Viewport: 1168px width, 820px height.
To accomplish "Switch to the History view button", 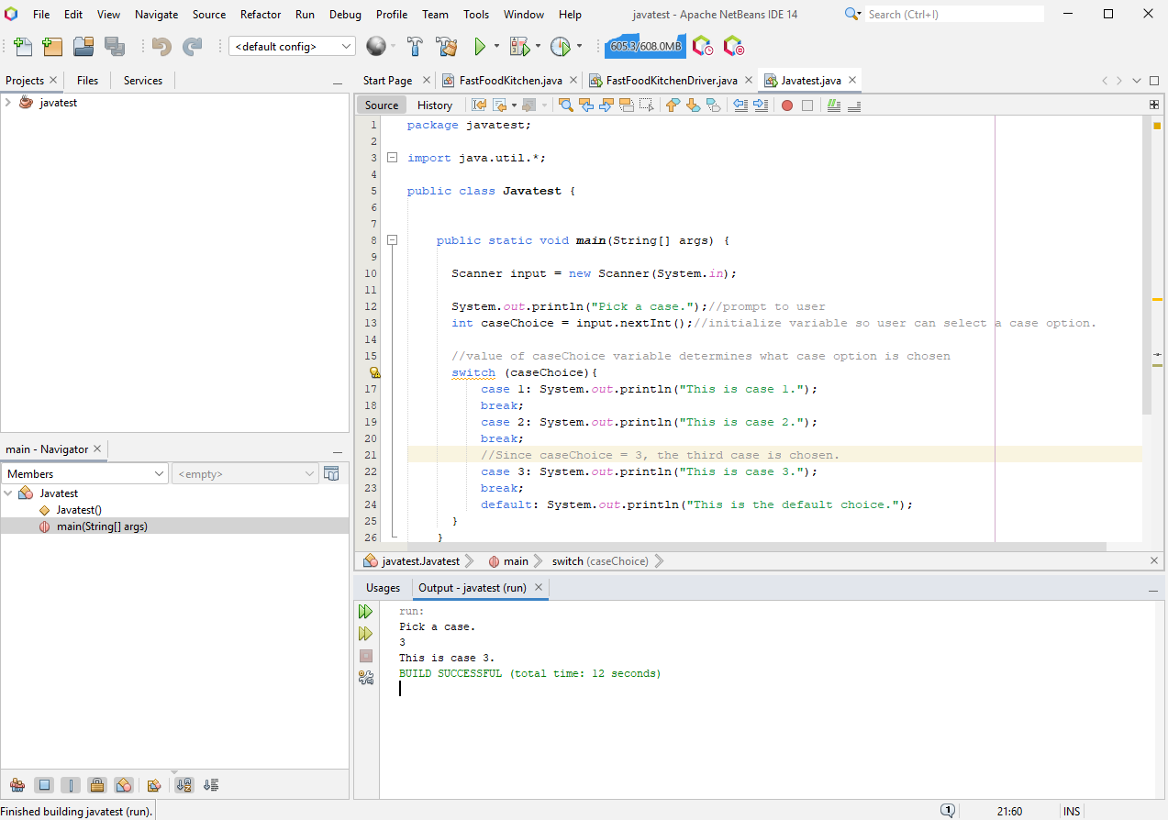I will pyautogui.click(x=435, y=105).
